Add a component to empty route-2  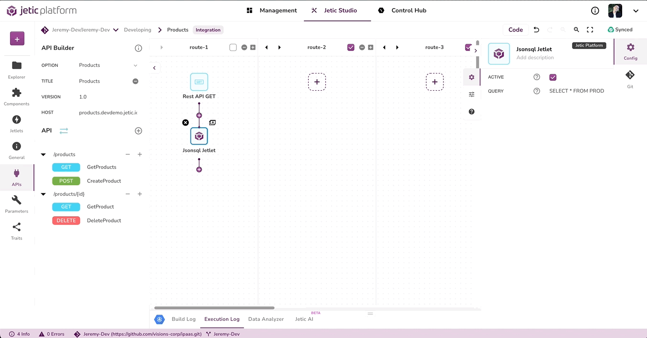pyautogui.click(x=317, y=82)
